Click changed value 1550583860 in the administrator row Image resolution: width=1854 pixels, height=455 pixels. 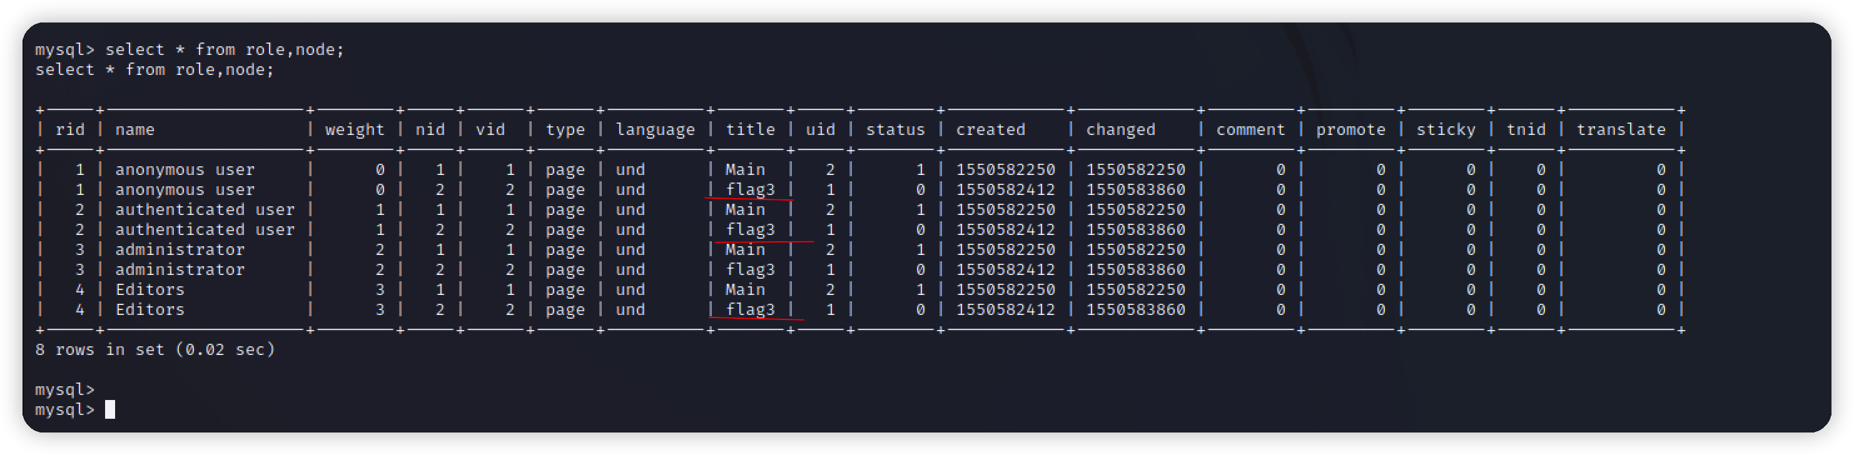pos(1136,269)
